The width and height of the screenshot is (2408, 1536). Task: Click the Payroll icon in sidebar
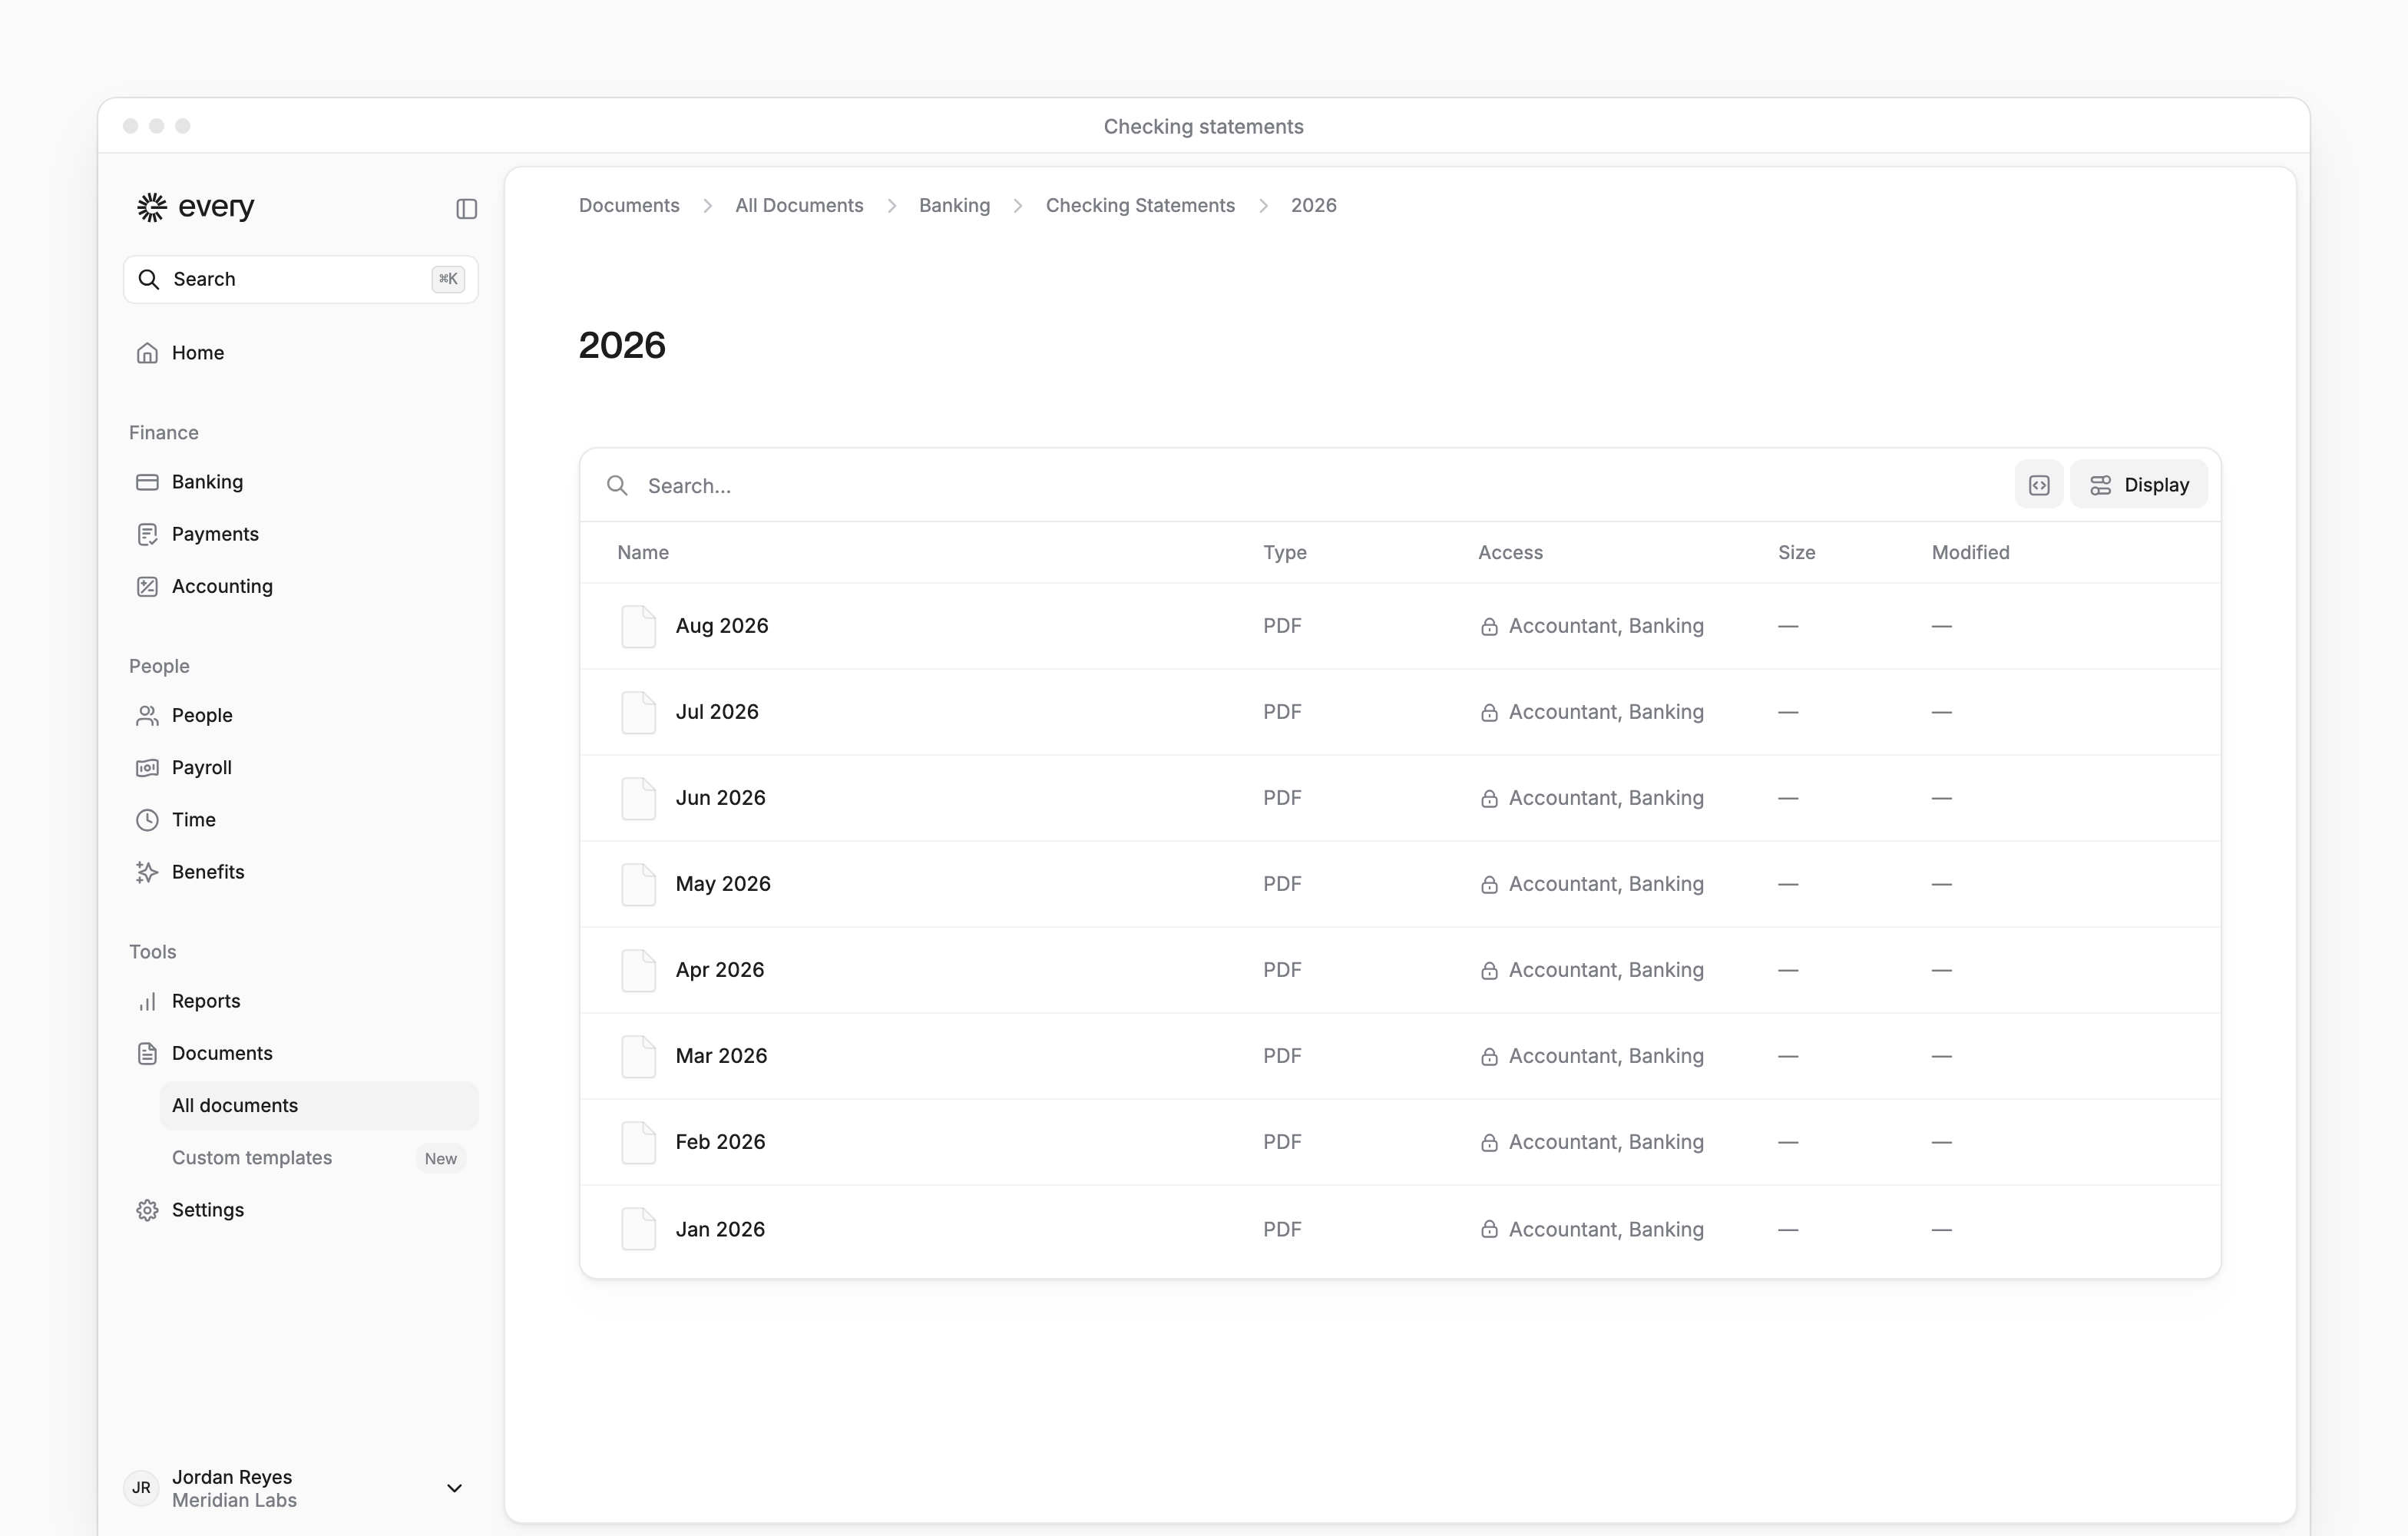click(147, 768)
